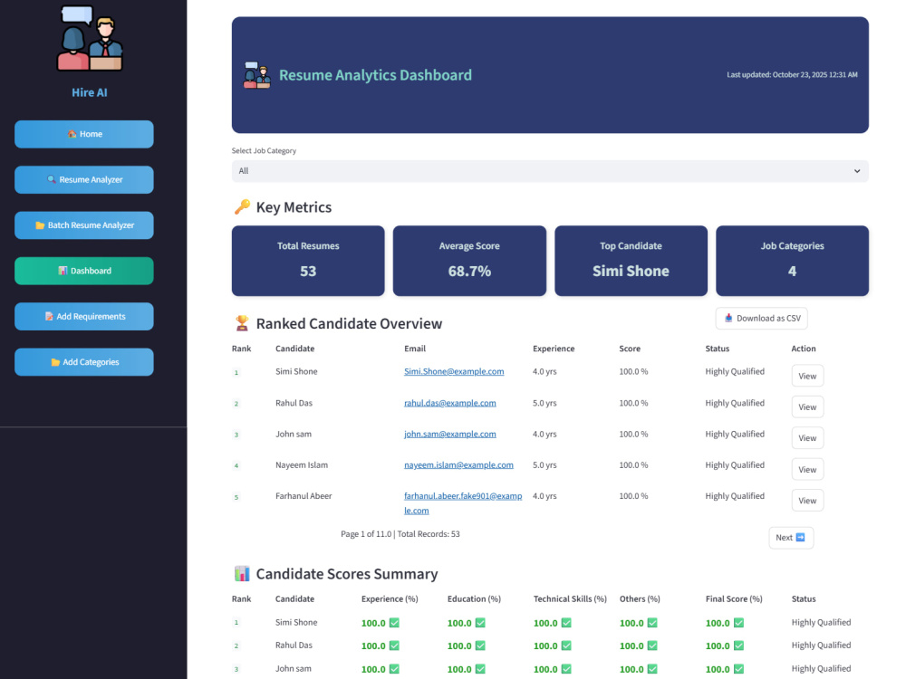Click the trophy icon beside Ranked Candidate Overview

tap(242, 323)
